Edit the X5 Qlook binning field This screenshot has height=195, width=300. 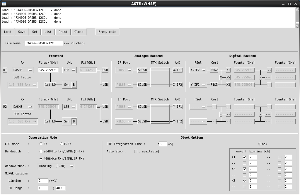coord(253,181)
